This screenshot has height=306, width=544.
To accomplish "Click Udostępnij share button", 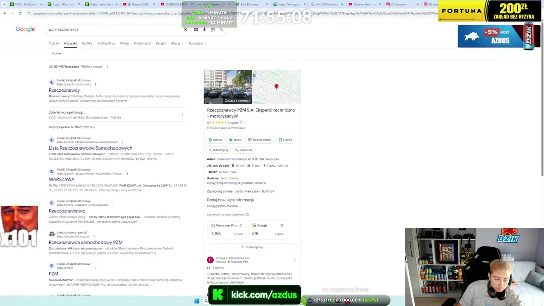I will (218, 150).
